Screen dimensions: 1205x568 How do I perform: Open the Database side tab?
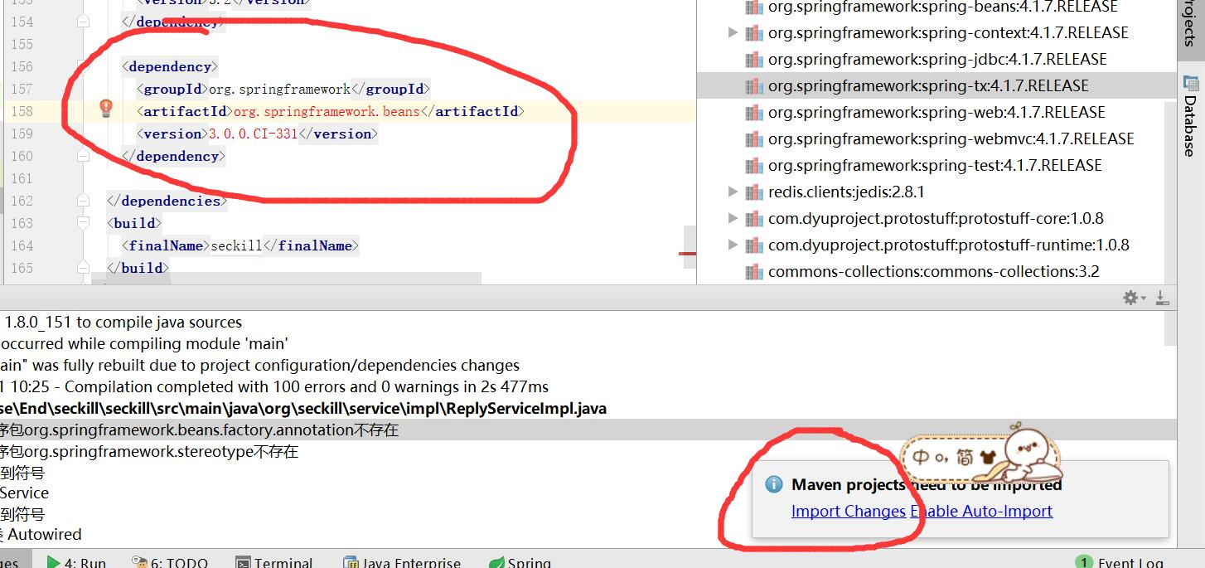[1191, 115]
